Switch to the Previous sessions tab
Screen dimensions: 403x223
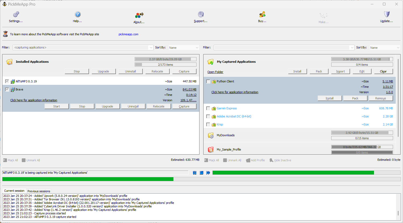[x=39, y=191]
